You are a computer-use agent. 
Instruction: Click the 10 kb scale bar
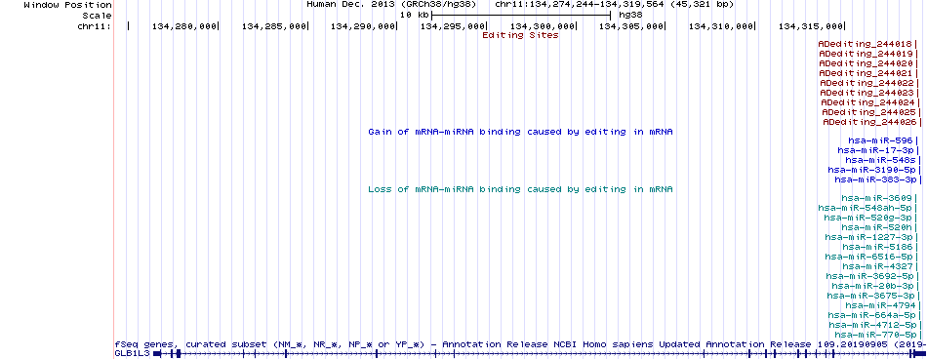click(521, 15)
